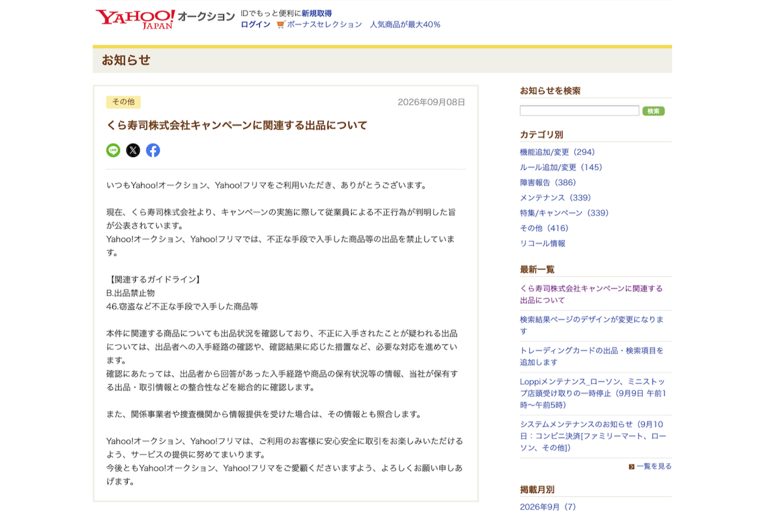Click the article title heading

(237, 125)
